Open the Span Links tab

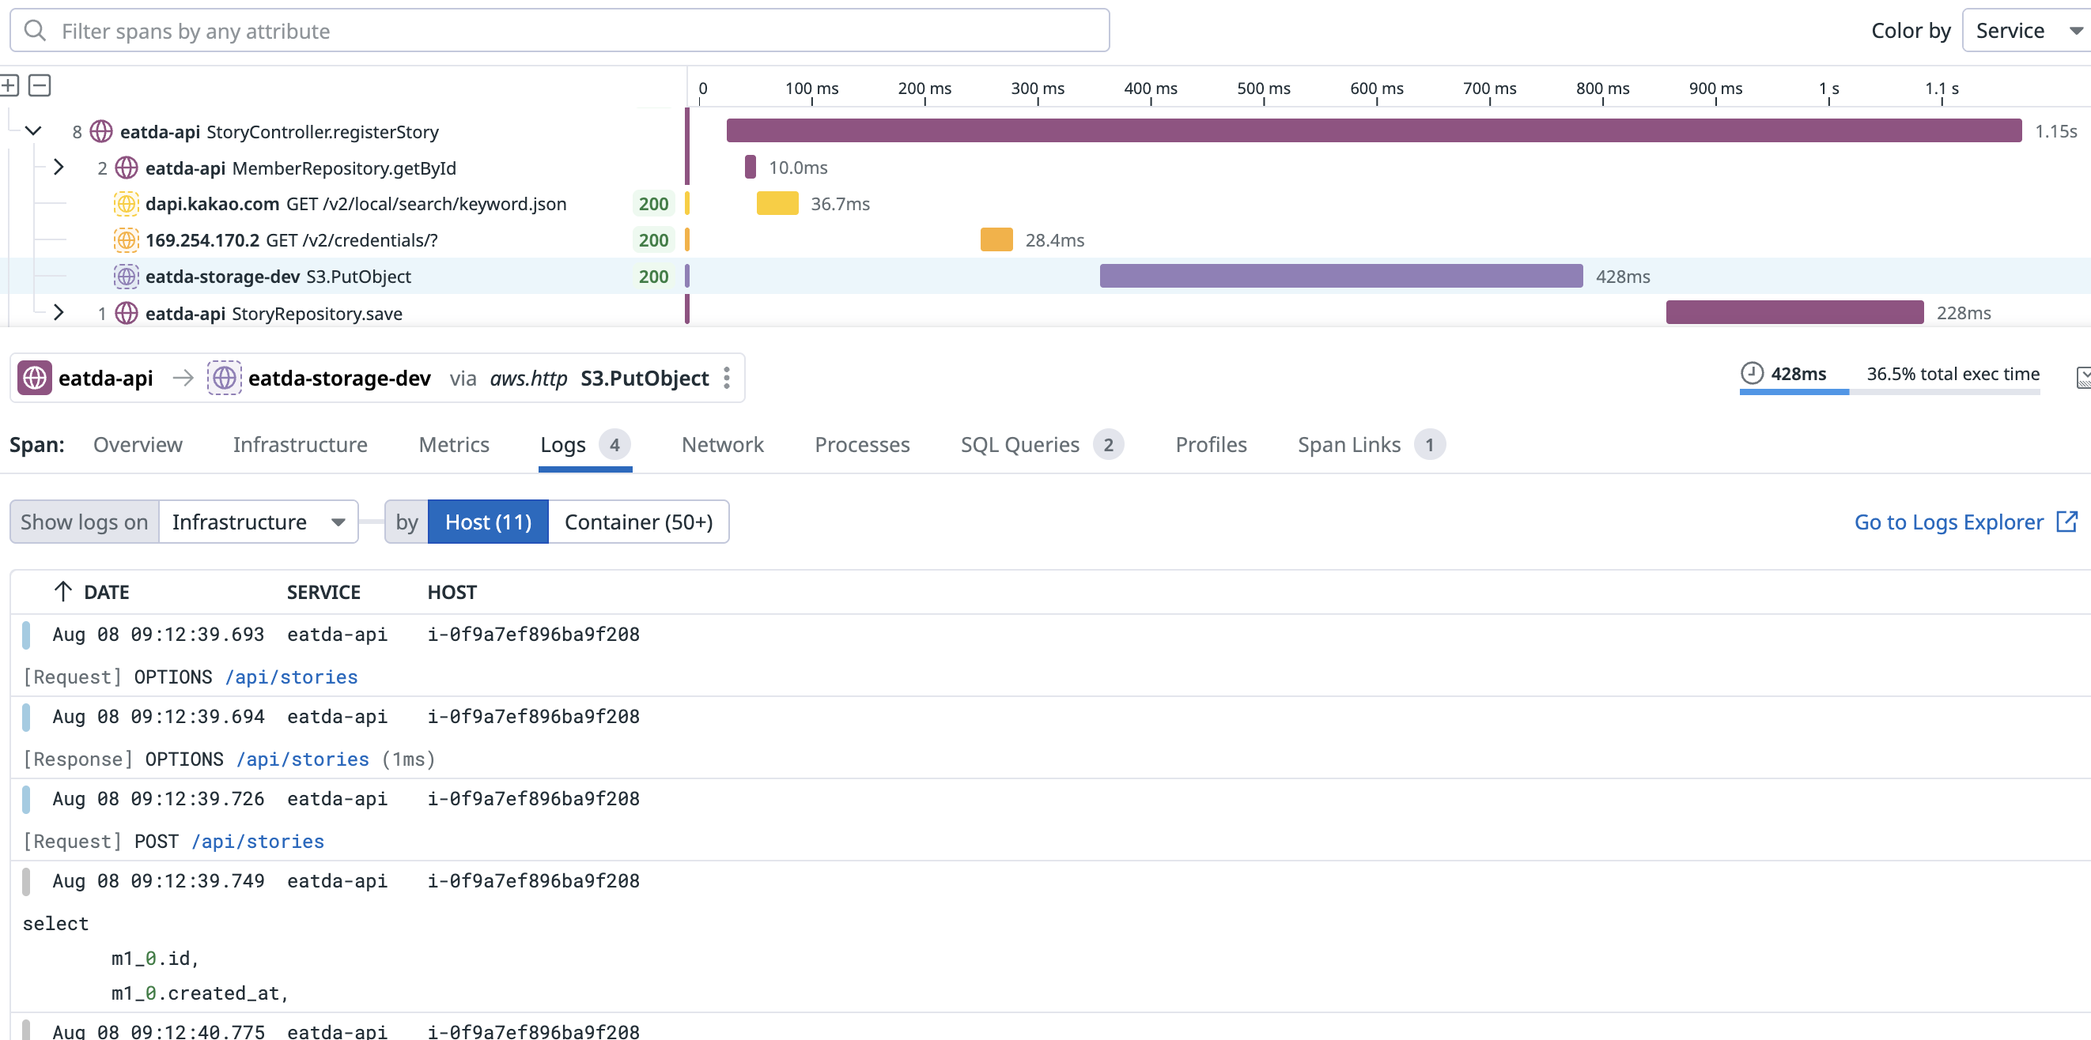[1348, 445]
